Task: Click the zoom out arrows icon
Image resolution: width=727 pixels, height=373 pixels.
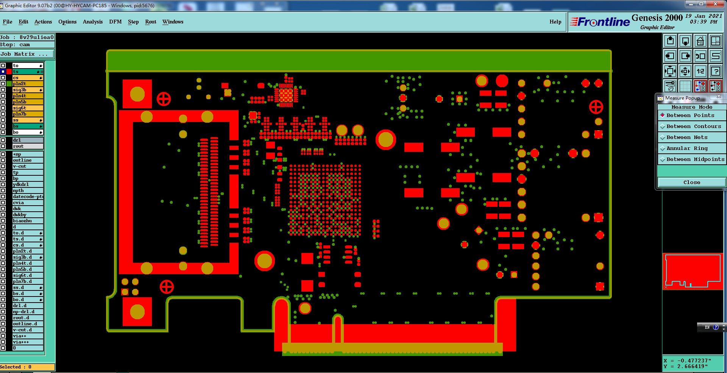Action: click(x=685, y=71)
